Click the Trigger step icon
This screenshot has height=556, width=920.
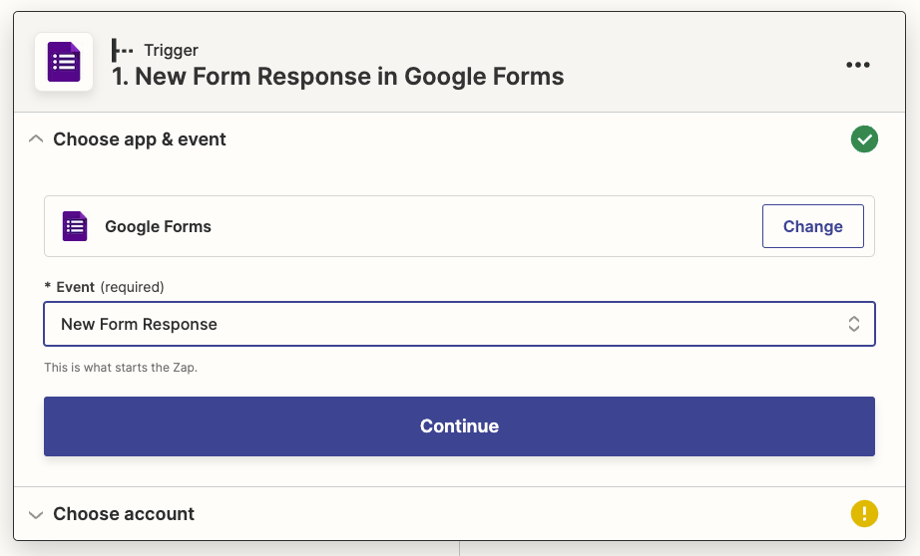122,50
